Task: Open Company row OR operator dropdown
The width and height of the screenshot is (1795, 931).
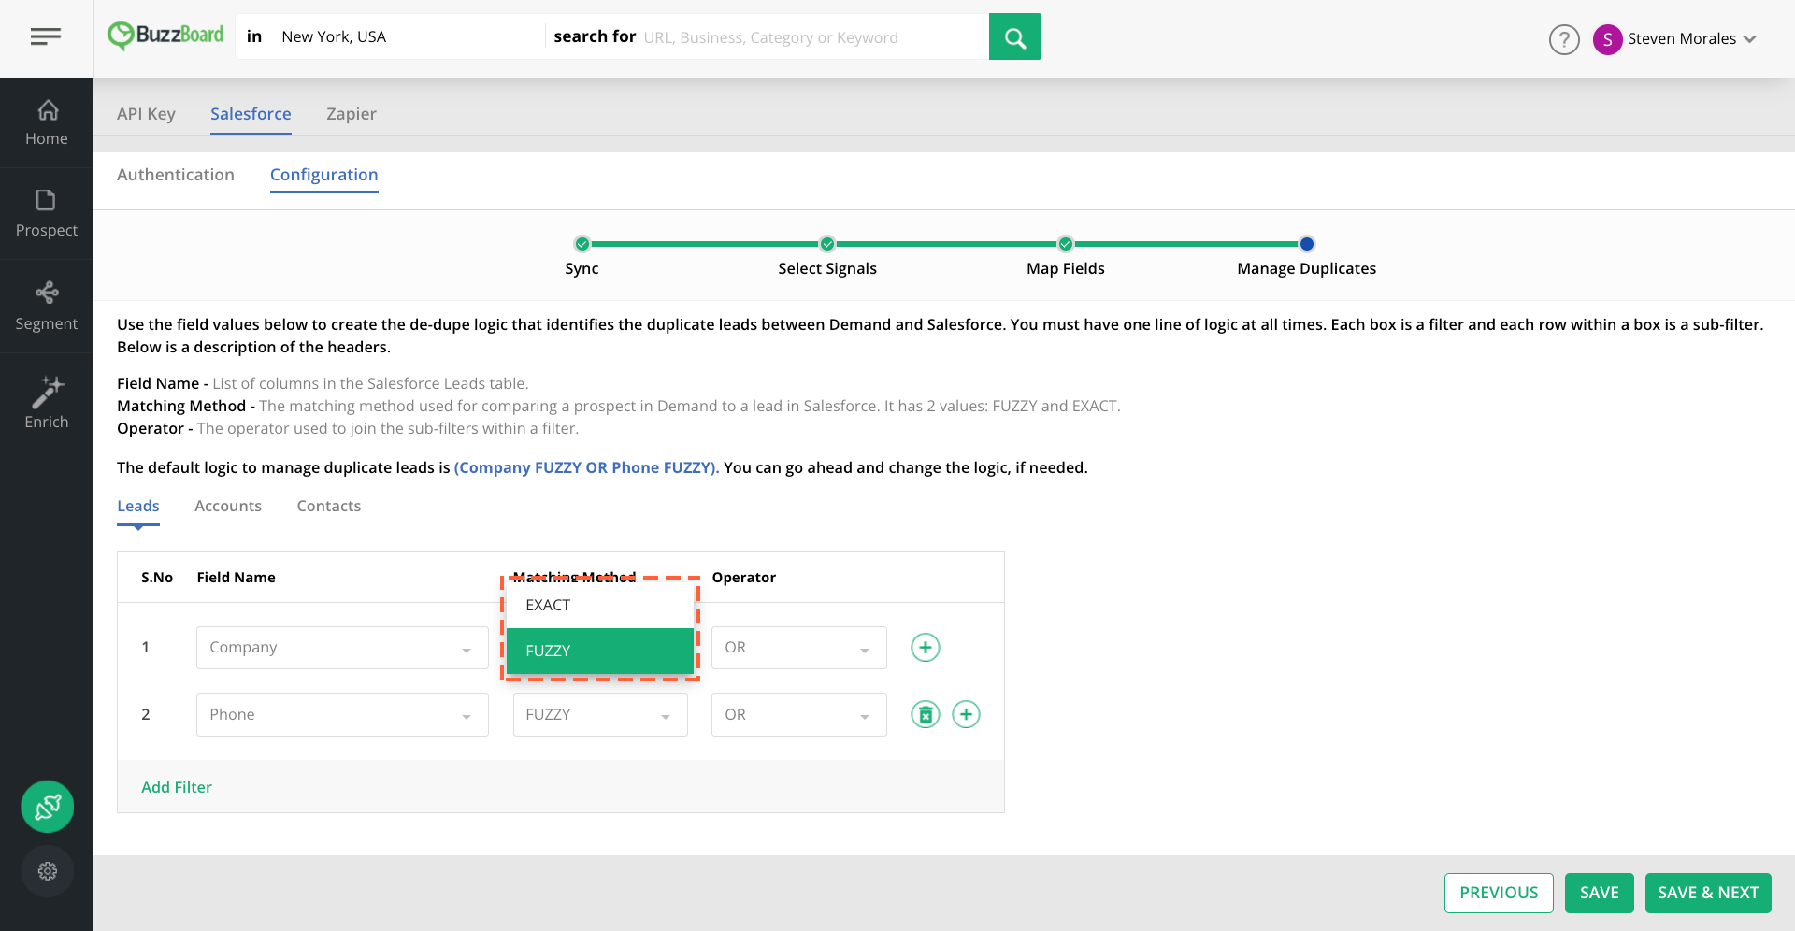Action: (798, 648)
